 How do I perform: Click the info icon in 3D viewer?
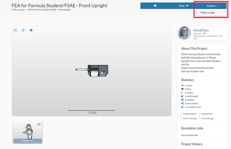pyautogui.click(x=31, y=30)
